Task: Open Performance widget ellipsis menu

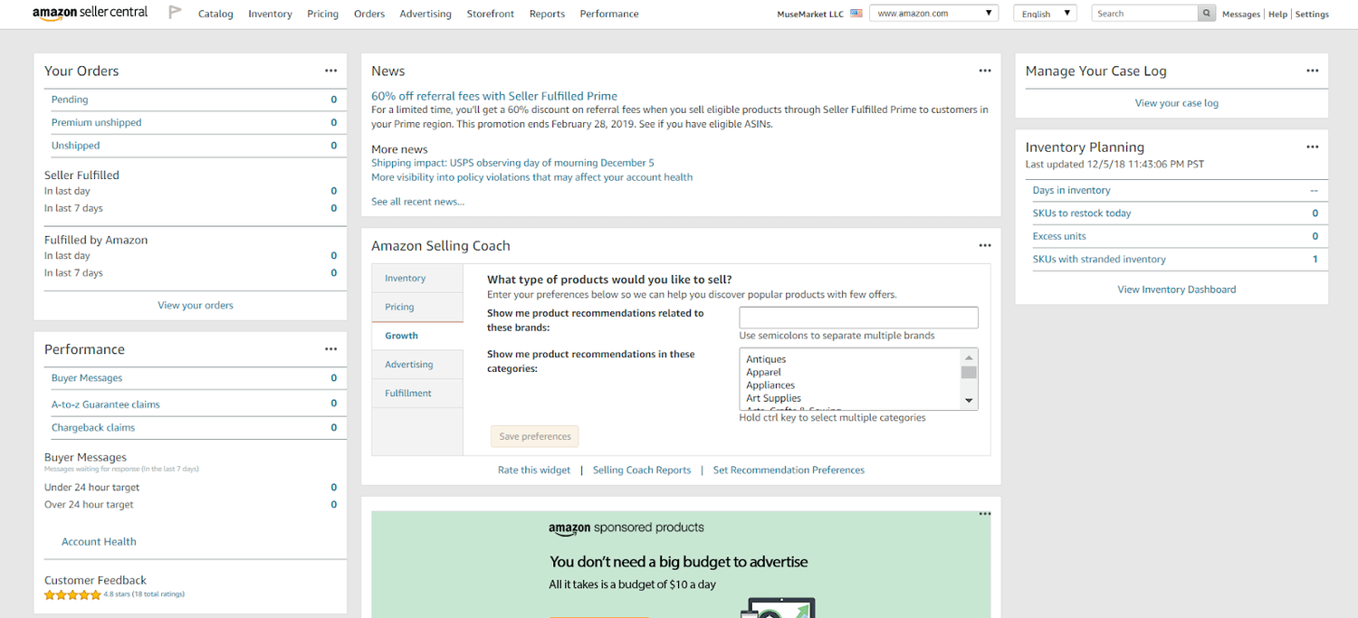Action: tap(330, 349)
